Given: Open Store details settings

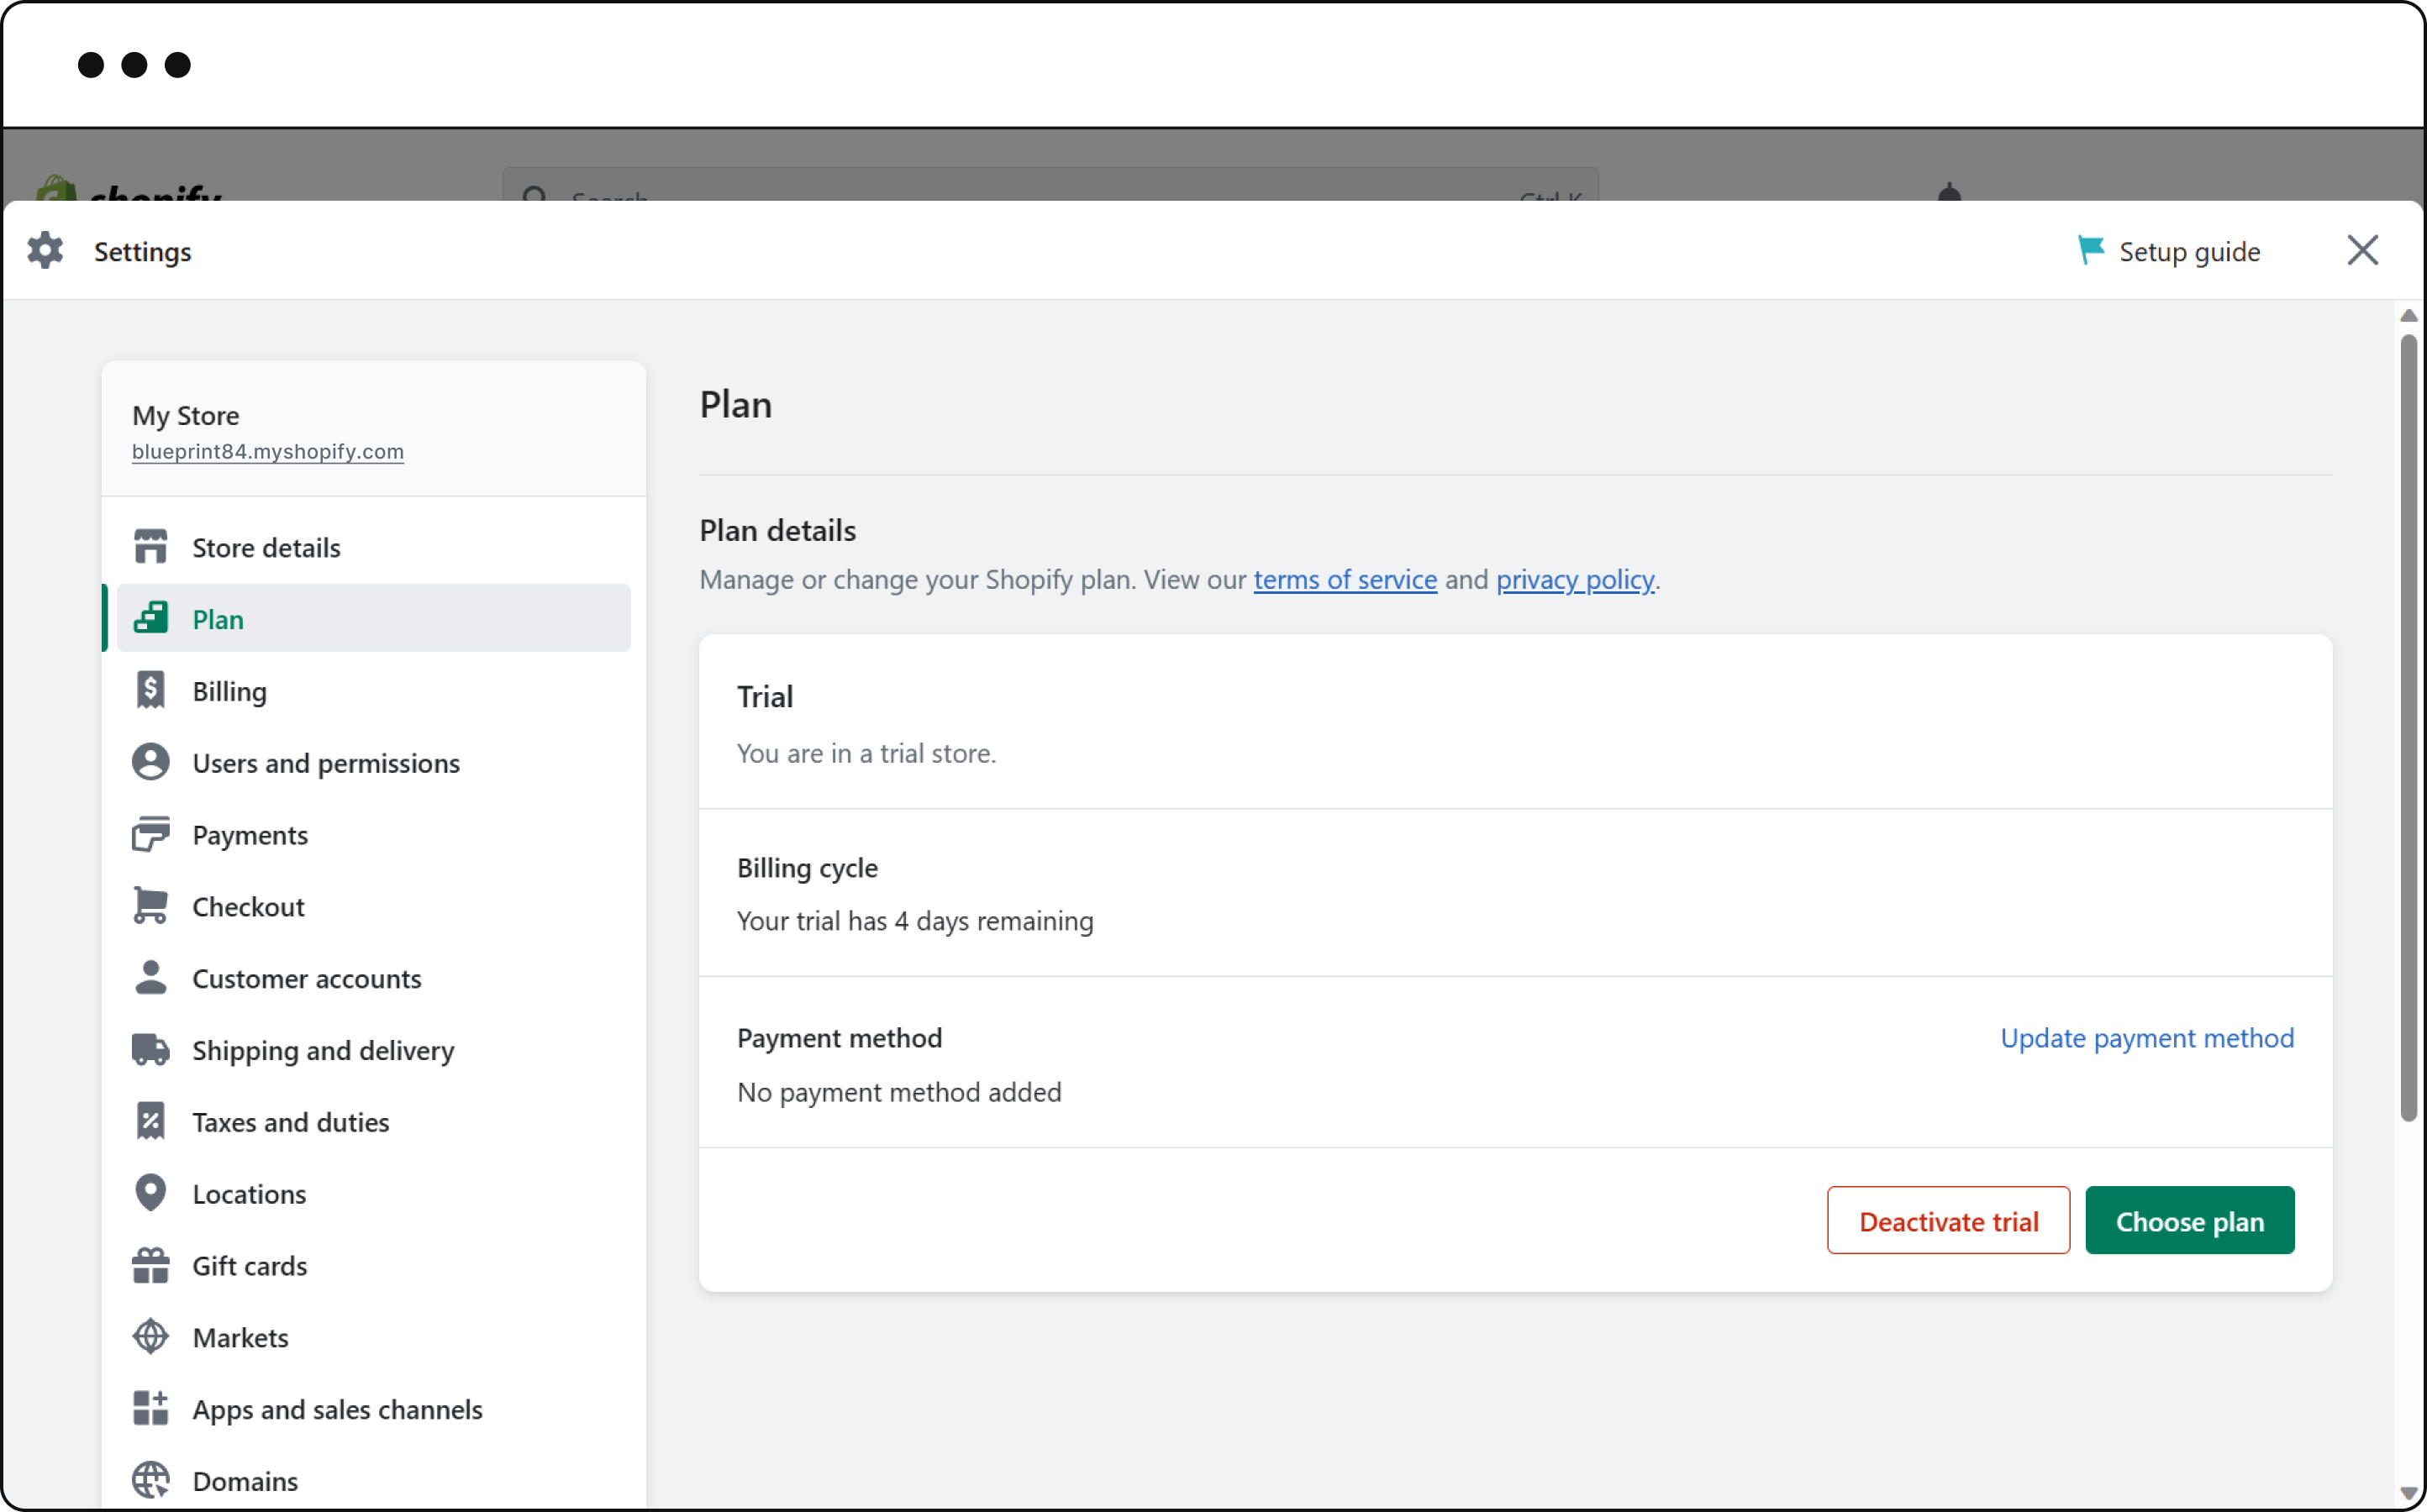Looking at the screenshot, I should (373, 547).
